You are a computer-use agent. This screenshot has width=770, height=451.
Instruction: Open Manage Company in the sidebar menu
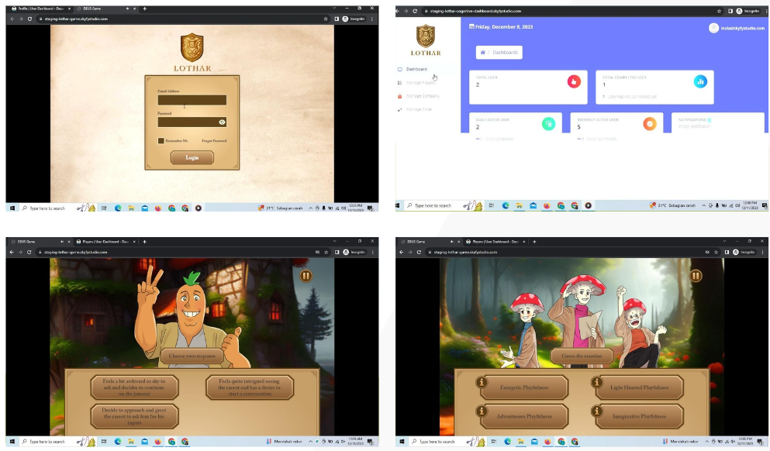coord(423,95)
